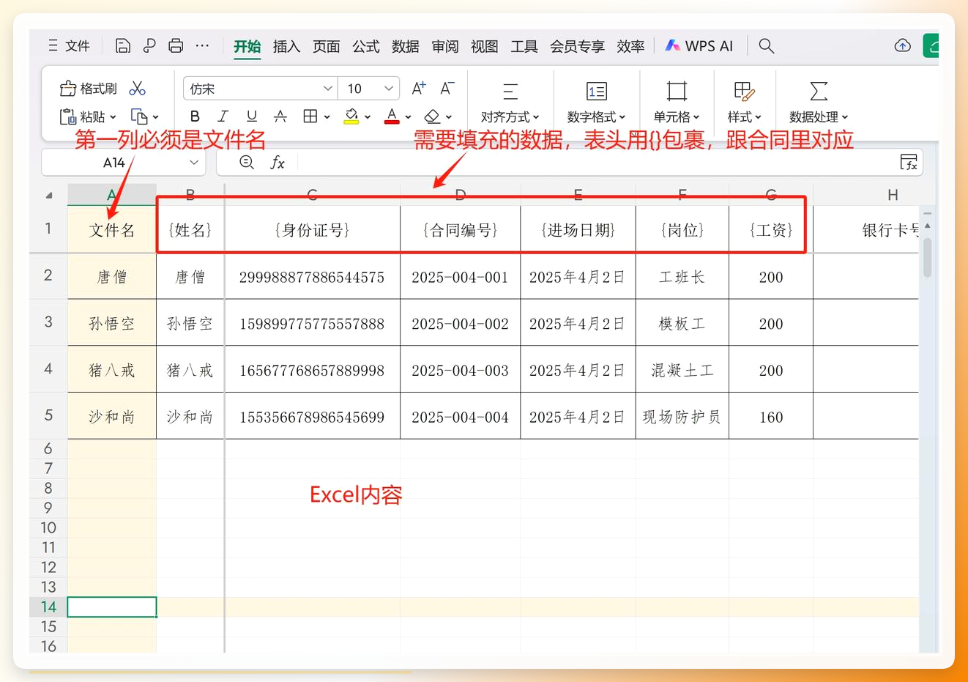Click the 格式刷 format painter

pos(89,89)
